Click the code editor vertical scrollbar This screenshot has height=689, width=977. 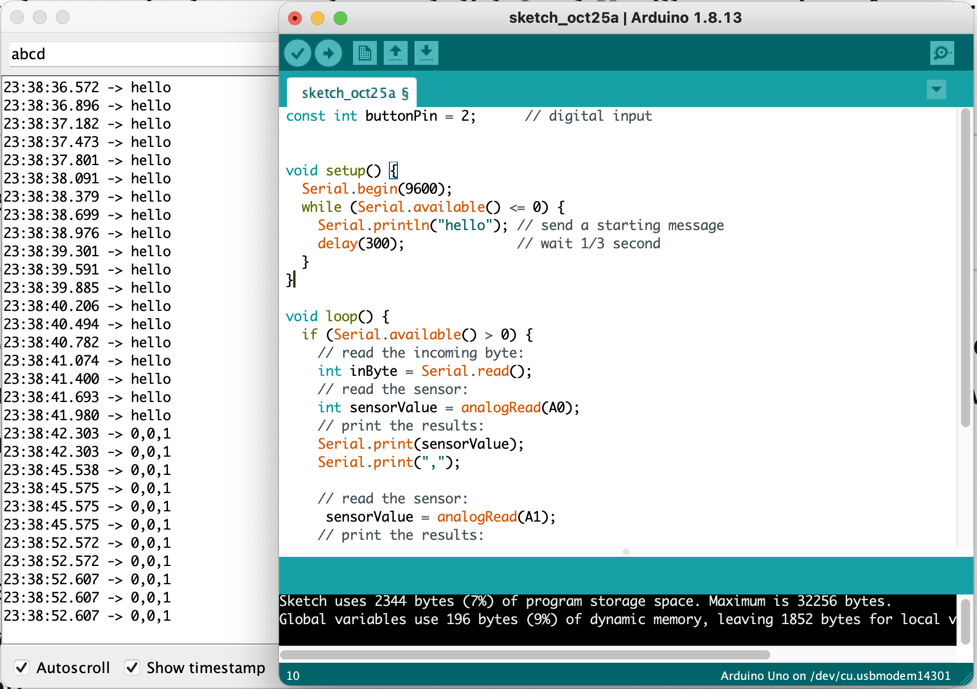coord(965,268)
